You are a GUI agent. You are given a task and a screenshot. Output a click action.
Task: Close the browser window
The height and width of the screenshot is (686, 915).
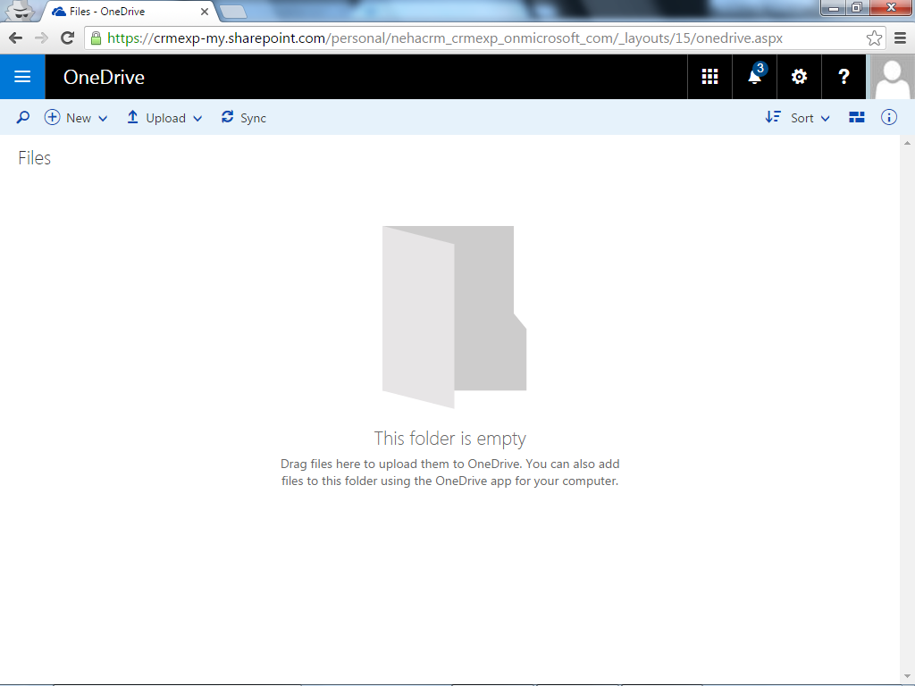(891, 8)
